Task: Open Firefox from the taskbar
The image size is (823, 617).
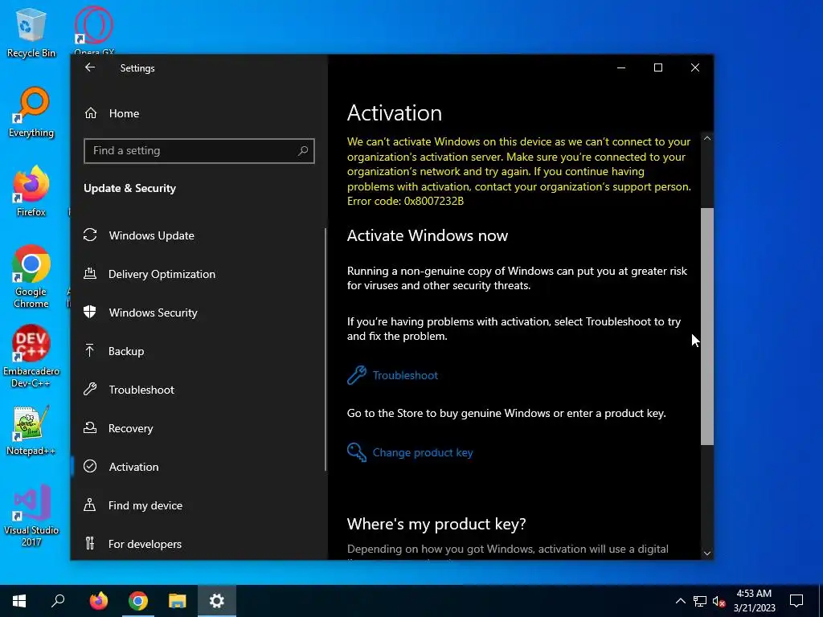Action: pos(98,601)
